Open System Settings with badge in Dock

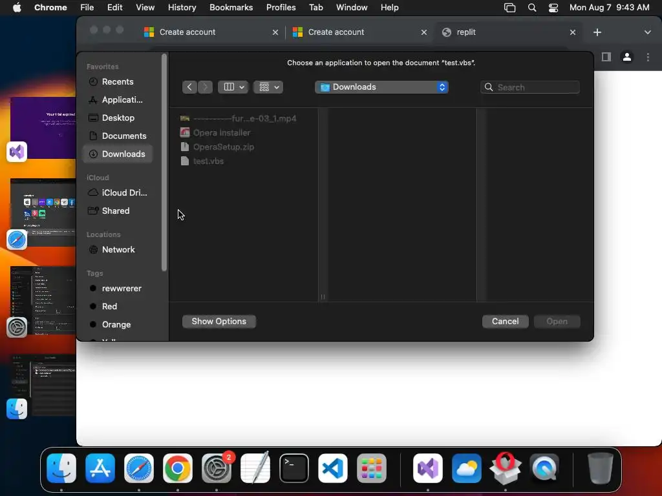(217, 468)
